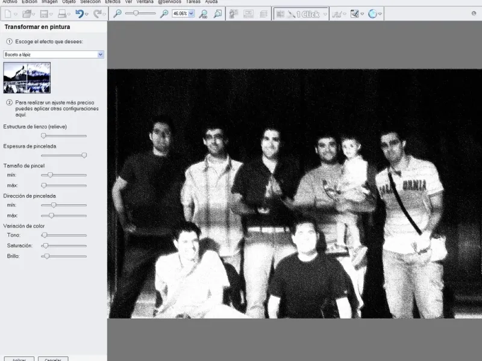Click the Estructura de lienzo (relieve) slider
The width and height of the screenshot is (482, 361).
(64, 136)
